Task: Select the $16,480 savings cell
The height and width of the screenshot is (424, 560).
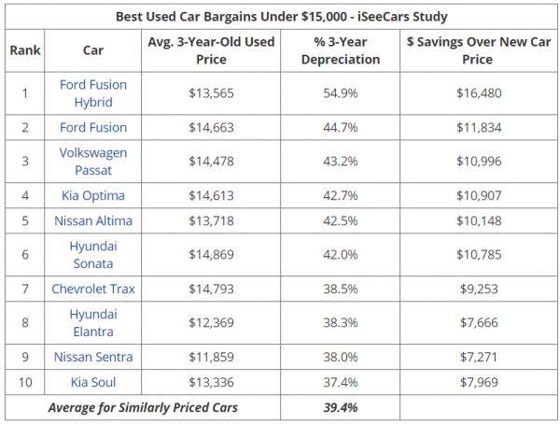Action: tap(479, 92)
